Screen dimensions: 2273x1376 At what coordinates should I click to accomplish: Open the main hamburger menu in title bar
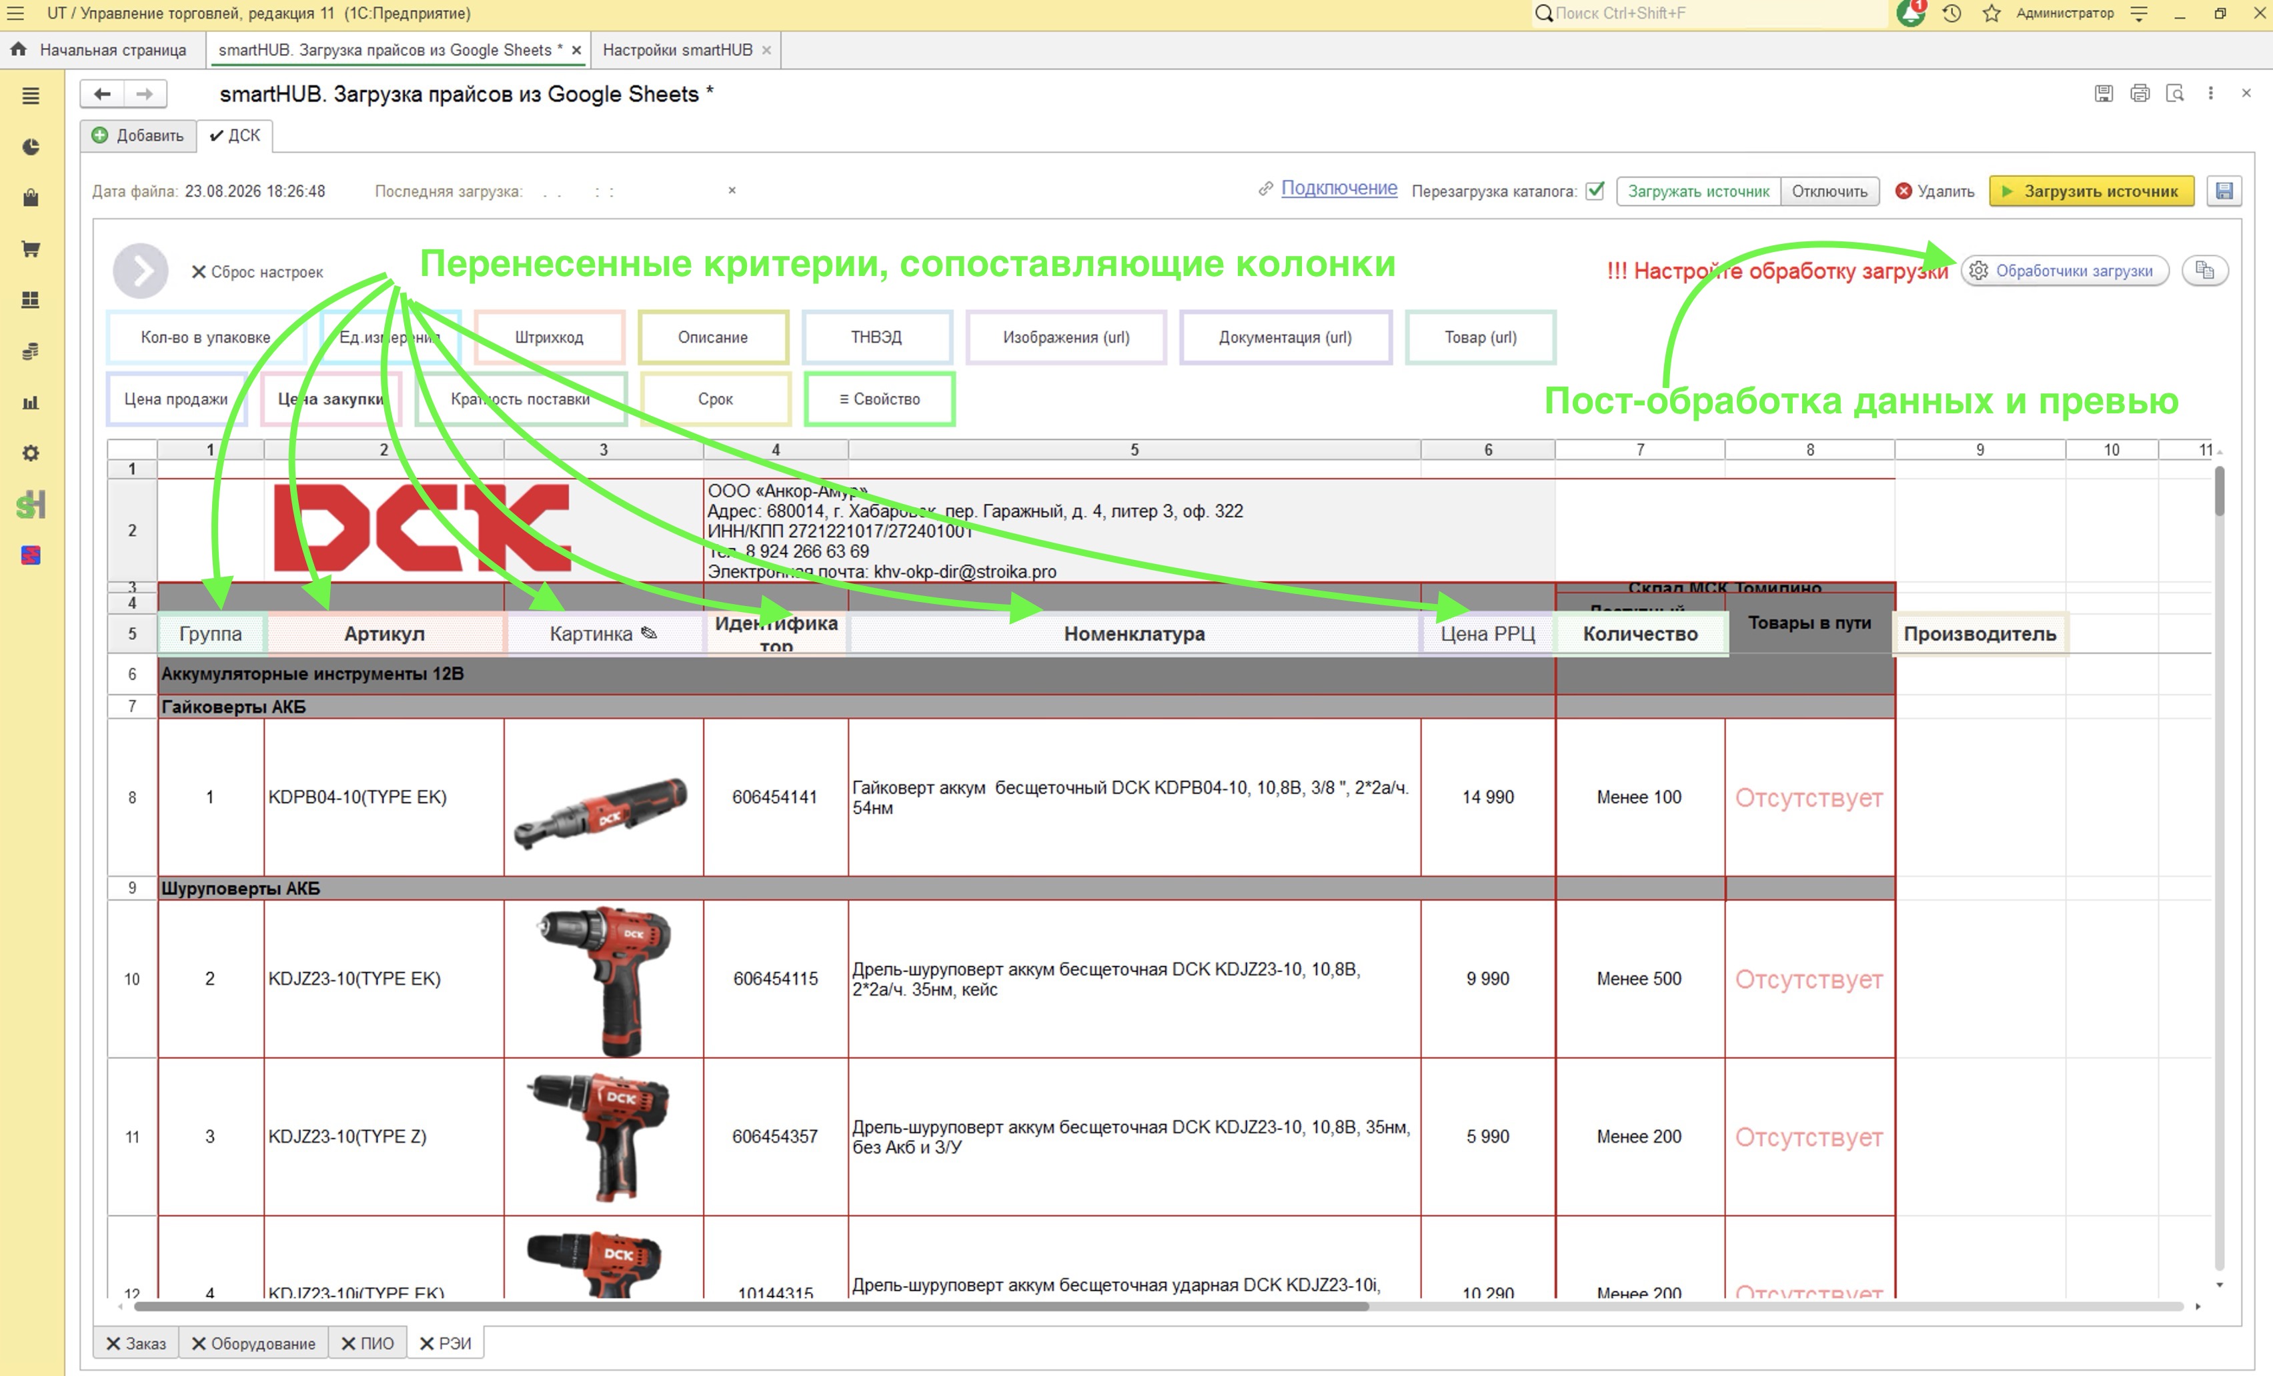(x=16, y=13)
